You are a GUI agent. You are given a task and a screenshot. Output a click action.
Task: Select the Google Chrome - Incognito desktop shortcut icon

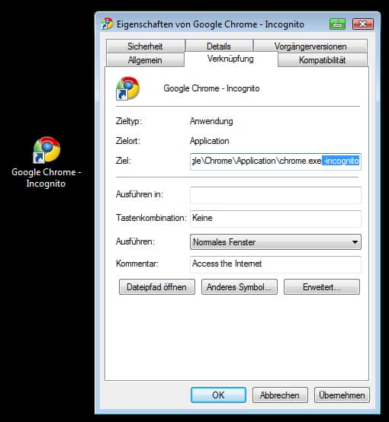click(47, 149)
